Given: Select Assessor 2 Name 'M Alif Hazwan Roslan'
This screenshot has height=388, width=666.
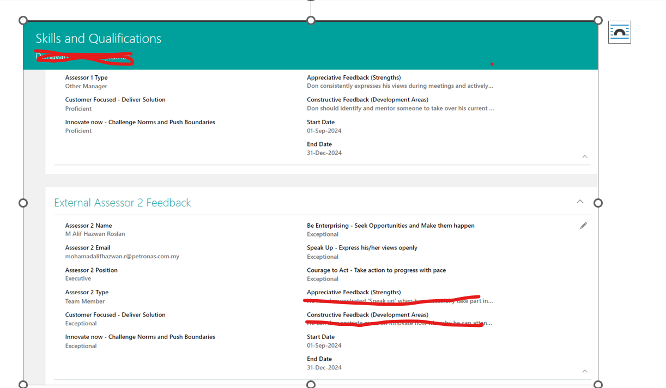Looking at the screenshot, I should pos(95,234).
